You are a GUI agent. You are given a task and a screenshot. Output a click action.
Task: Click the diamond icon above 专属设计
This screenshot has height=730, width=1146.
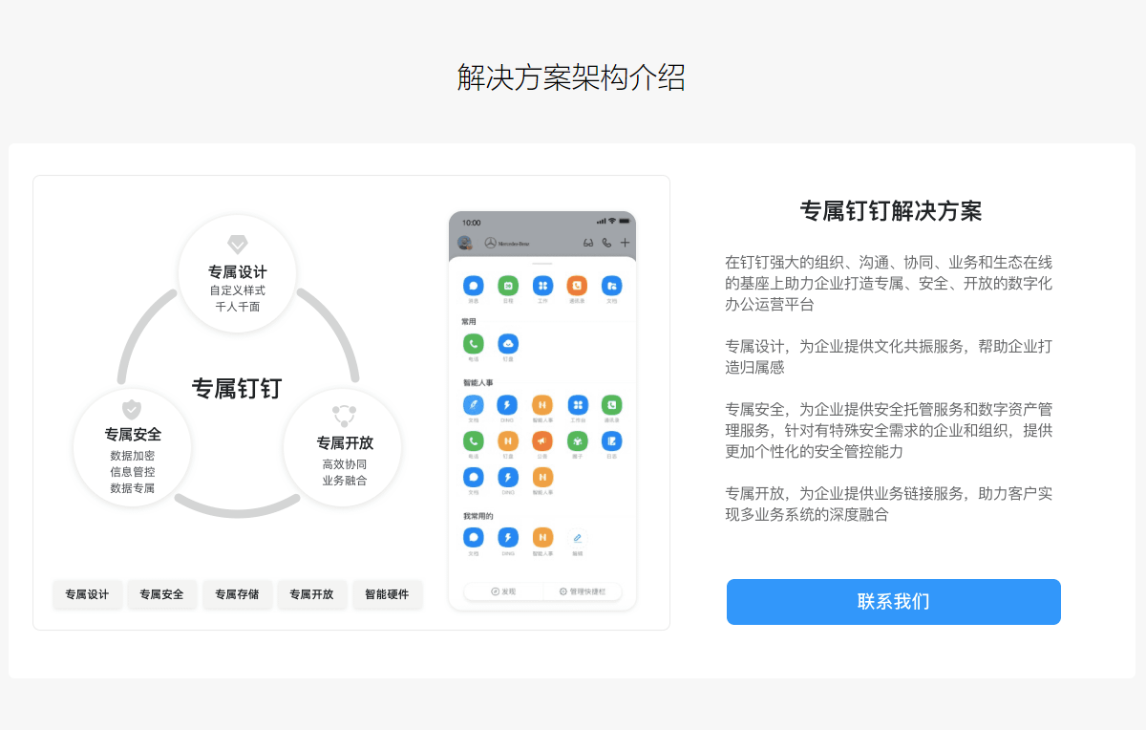pos(238,245)
